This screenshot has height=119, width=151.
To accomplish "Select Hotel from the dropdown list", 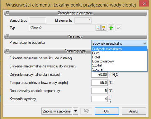I will (x=119, y=57).
